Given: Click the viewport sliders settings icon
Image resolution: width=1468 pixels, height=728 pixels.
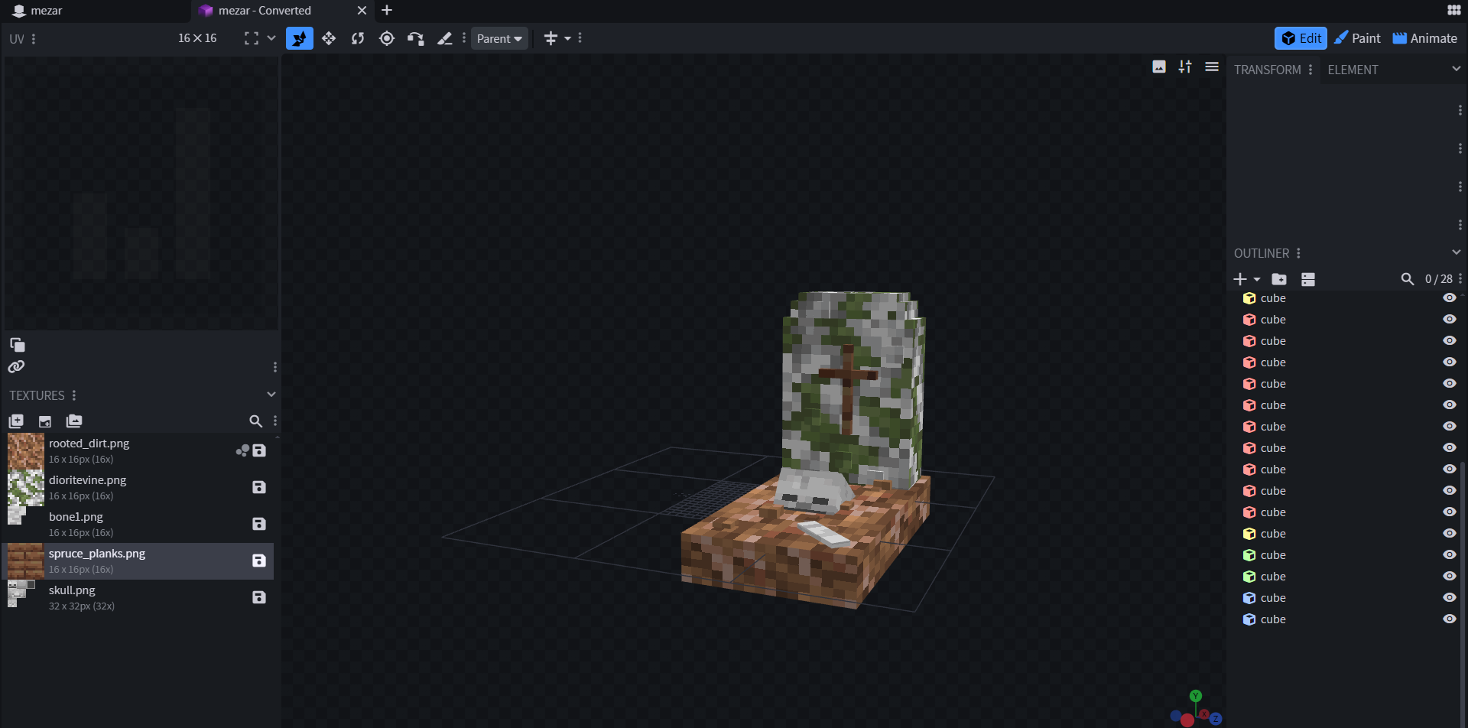Looking at the screenshot, I should [x=1185, y=67].
